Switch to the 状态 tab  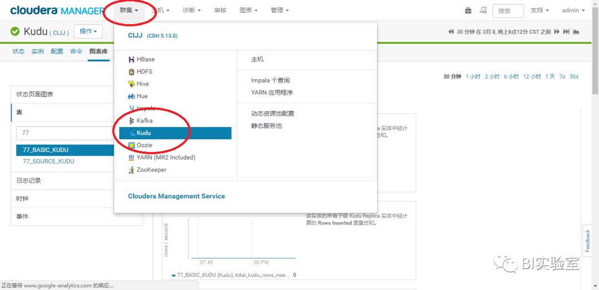[x=18, y=52]
